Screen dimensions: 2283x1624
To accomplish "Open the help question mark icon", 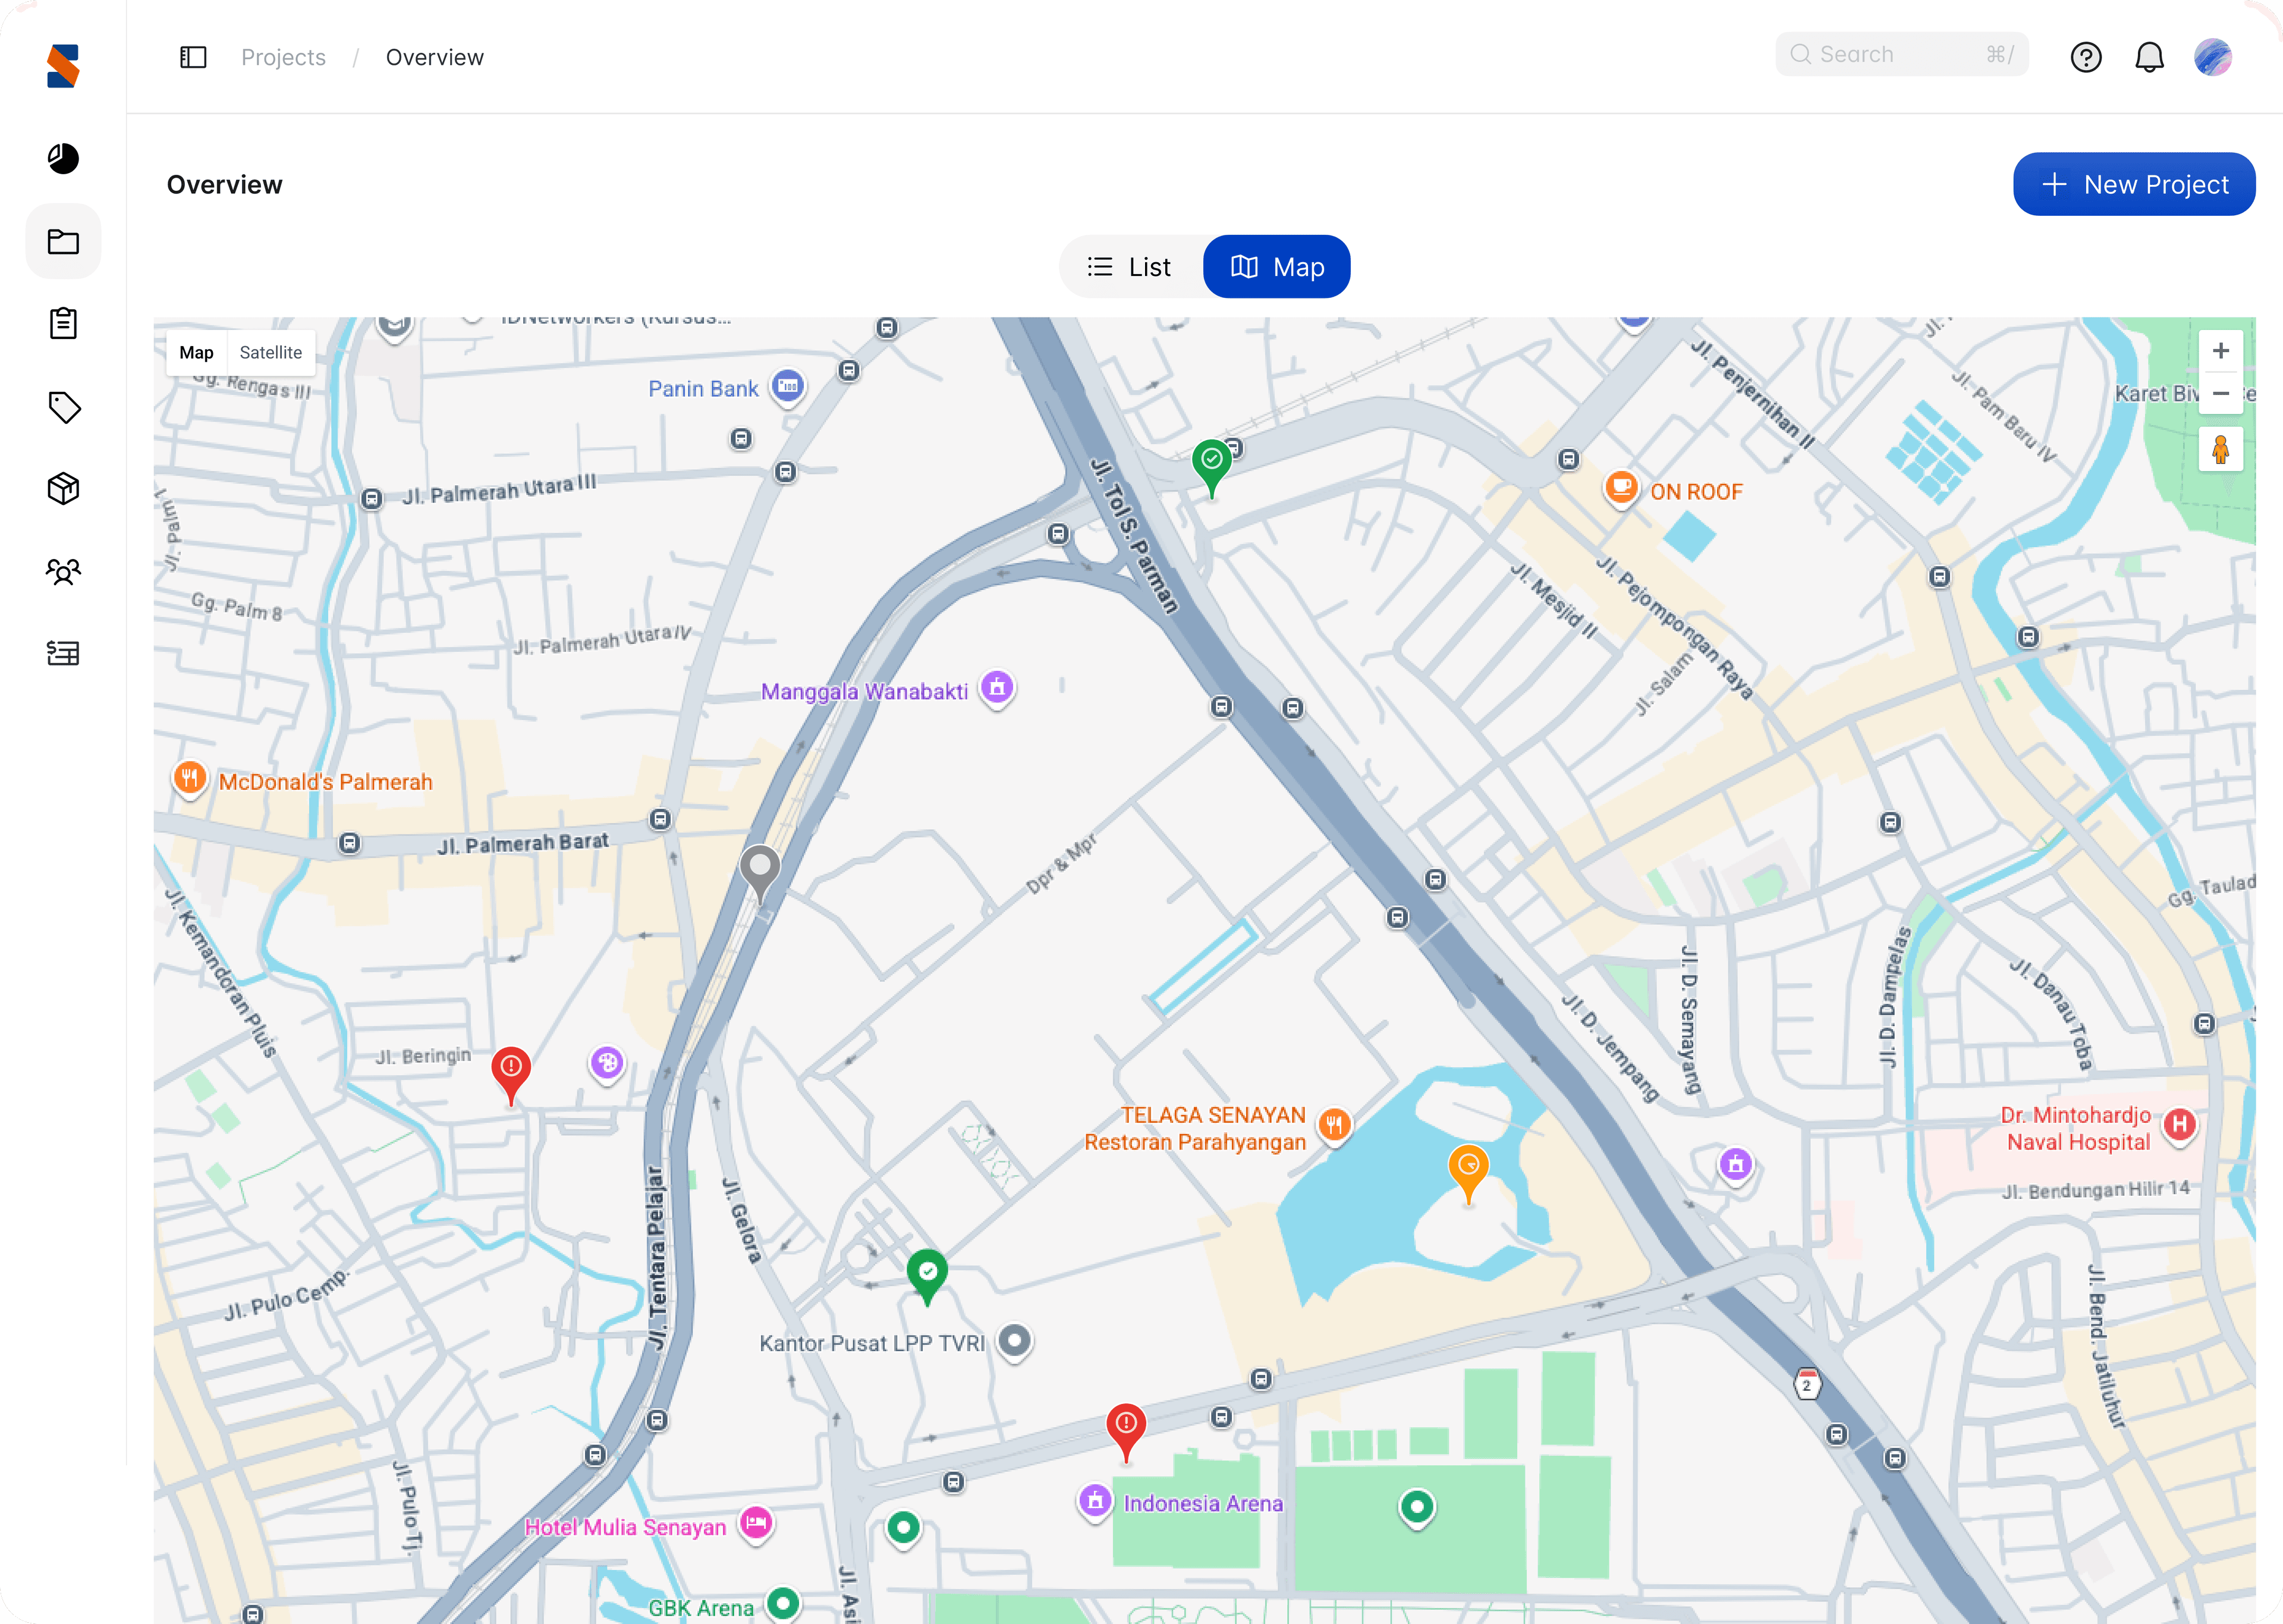I will point(2085,57).
